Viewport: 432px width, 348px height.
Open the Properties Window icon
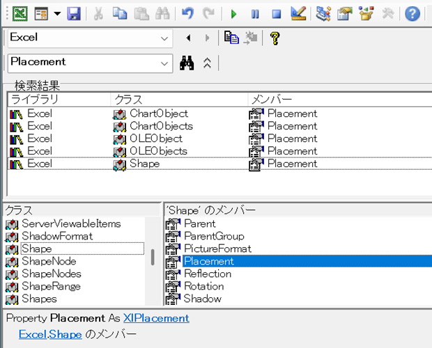coord(345,13)
